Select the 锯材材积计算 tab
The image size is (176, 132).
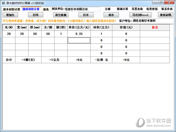(31, 9)
